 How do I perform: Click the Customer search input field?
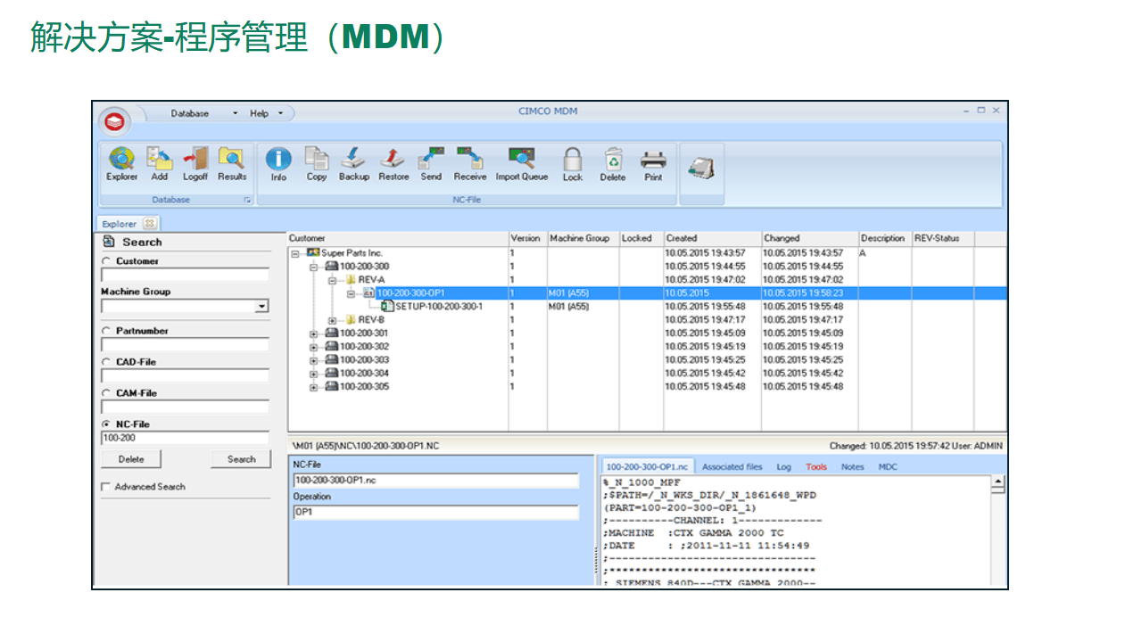185,276
